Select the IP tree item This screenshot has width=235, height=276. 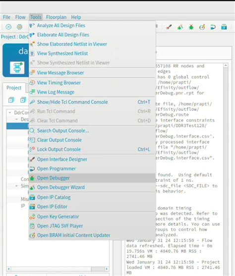(23, 206)
